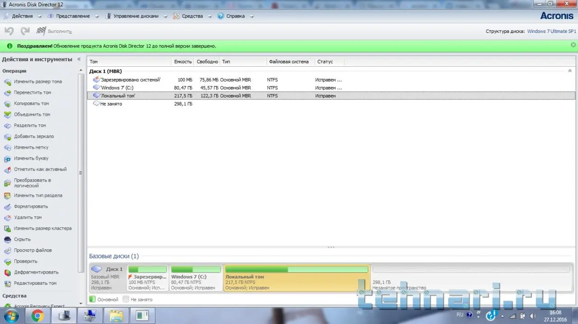Click the Форматировать action link
This screenshot has width=578, height=324.
point(31,206)
